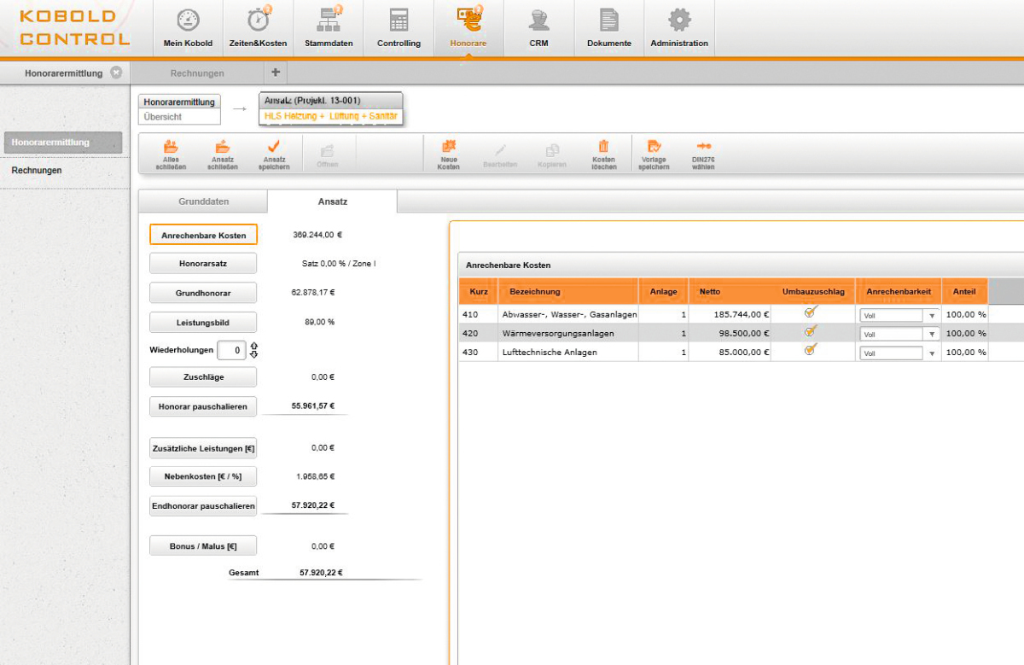Click Ansatz speichern checkmark icon
Screen dimensions: 1024x665
(x=274, y=155)
